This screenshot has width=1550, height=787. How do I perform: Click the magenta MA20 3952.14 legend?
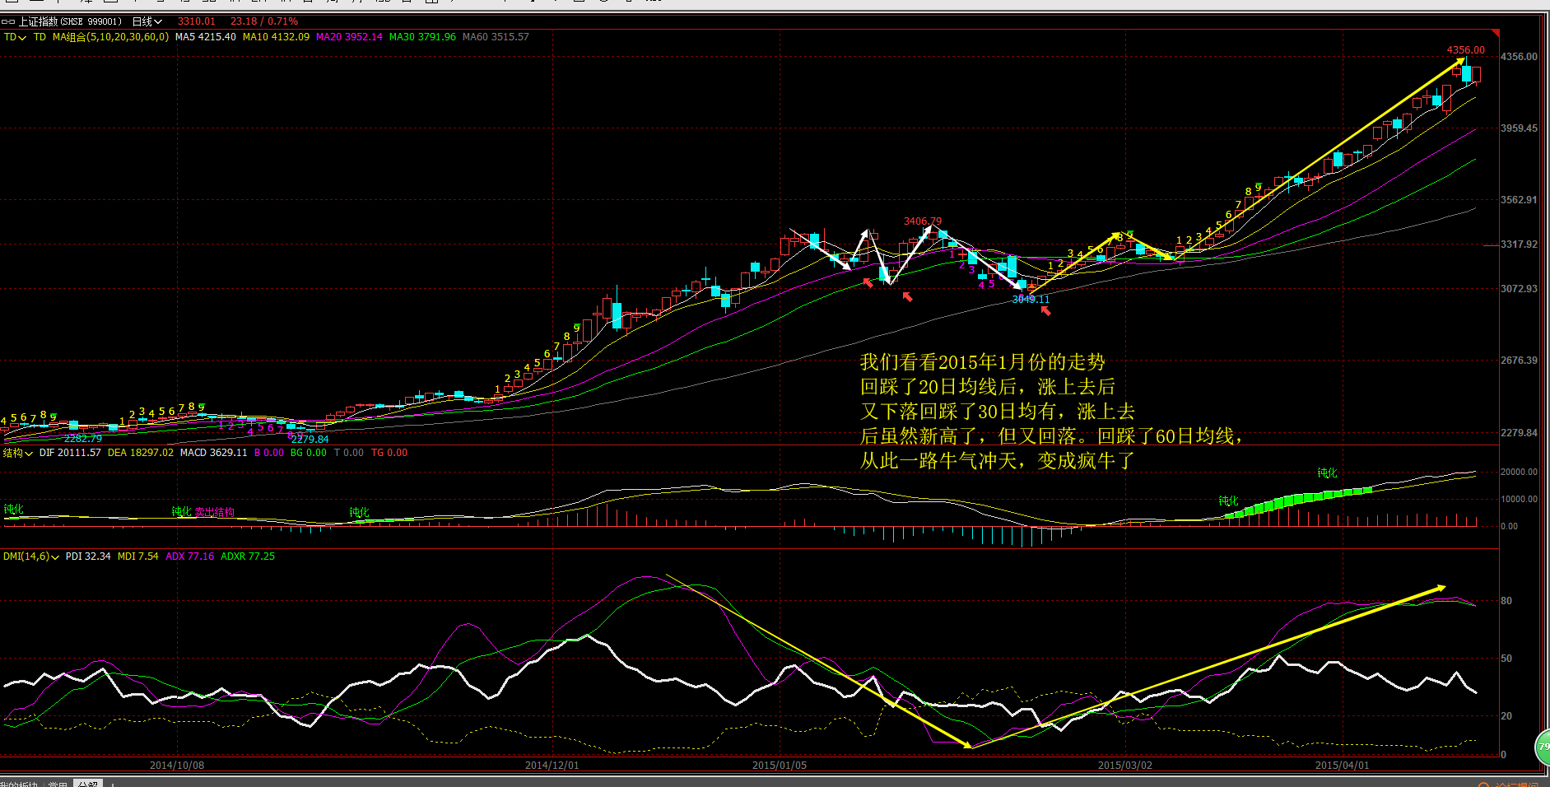click(x=349, y=37)
